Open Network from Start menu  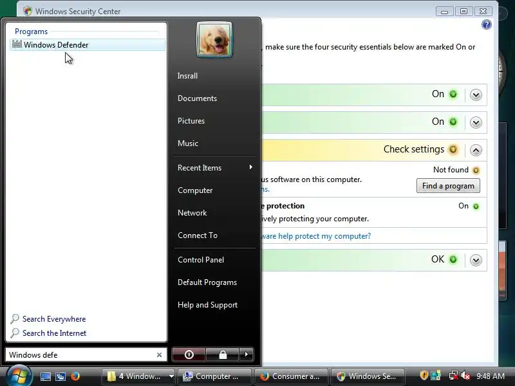[192, 213]
